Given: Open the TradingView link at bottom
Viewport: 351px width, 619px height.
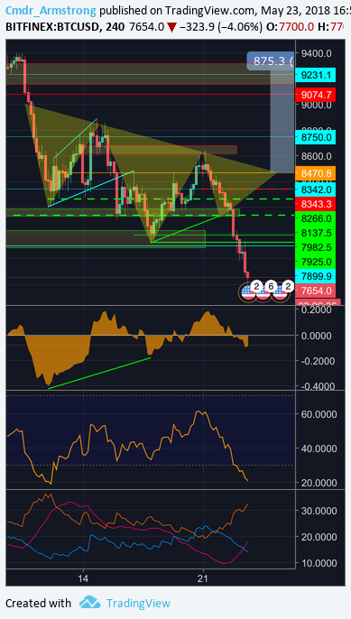Looking at the screenshot, I should pyautogui.click(x=138, y=603).
